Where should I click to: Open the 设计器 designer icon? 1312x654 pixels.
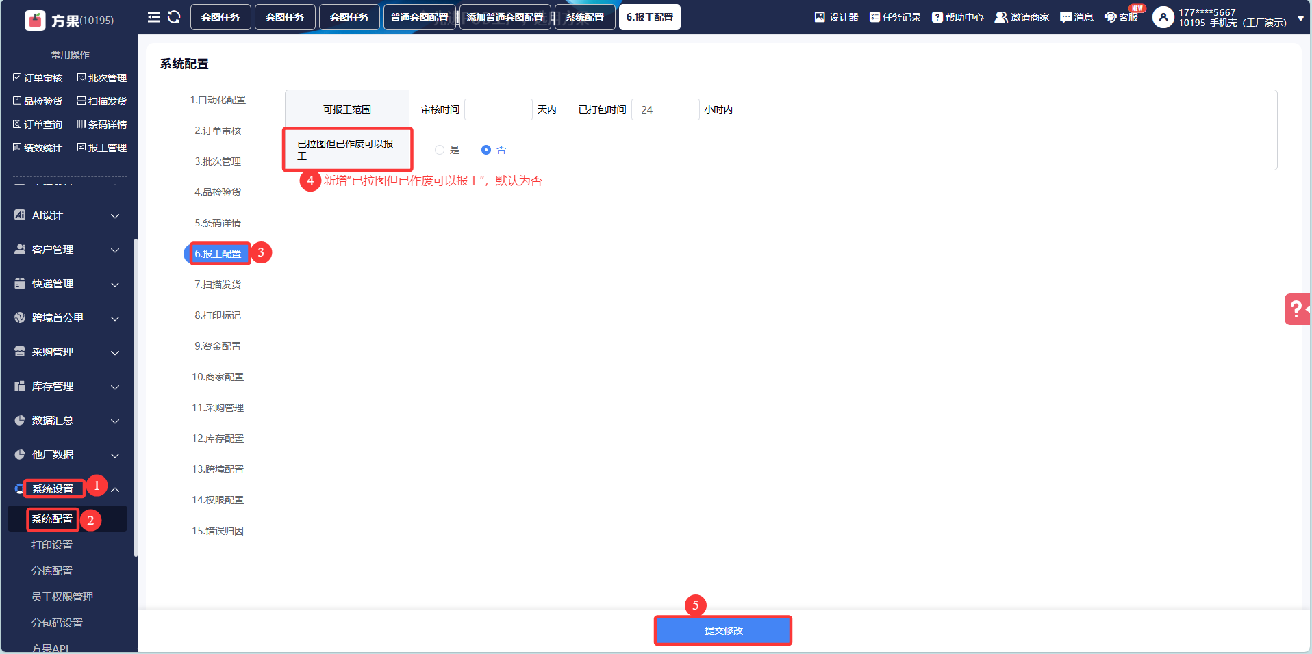coord(820,17)
